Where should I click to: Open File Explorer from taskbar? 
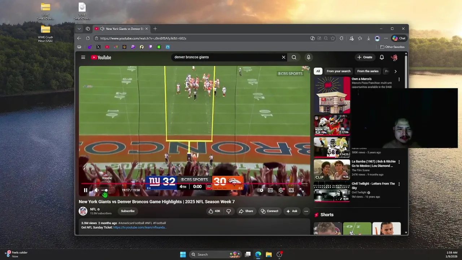(269, 255)
